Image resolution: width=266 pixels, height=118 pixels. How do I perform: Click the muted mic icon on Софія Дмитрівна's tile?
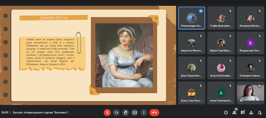point(230,11)
